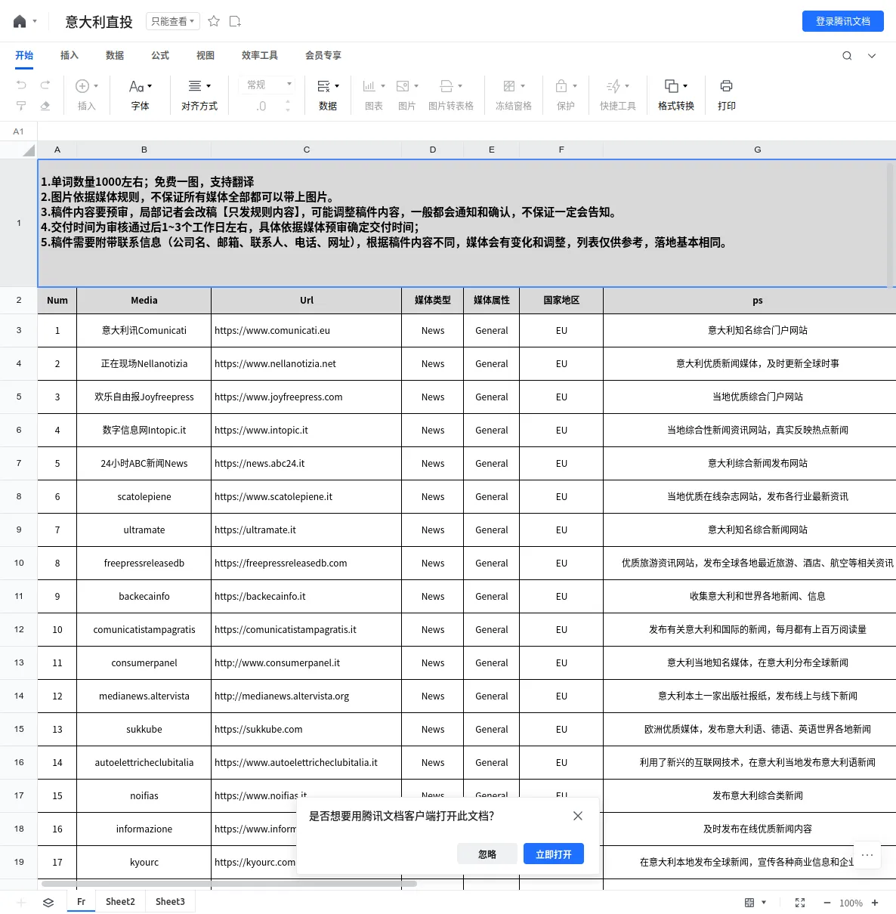Click the add sheet plus icon
The width and height of the screenshot is (896, 914).
tap(21, 903)
